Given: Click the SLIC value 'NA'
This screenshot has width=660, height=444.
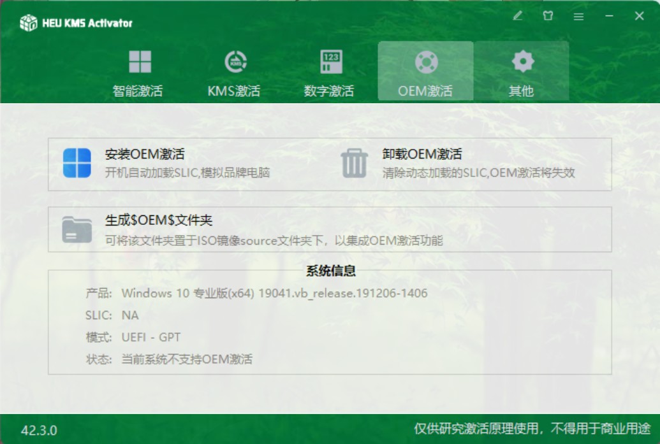Looking at the screenshot, I should 130,315.
